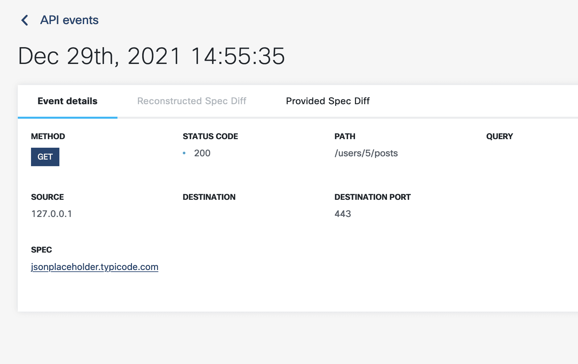Select the destination port value 443
This screenshot has height=364, width=578.
(x=343, y=214)
